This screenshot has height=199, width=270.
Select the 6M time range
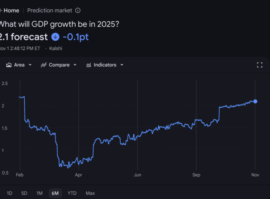[55, 193]
